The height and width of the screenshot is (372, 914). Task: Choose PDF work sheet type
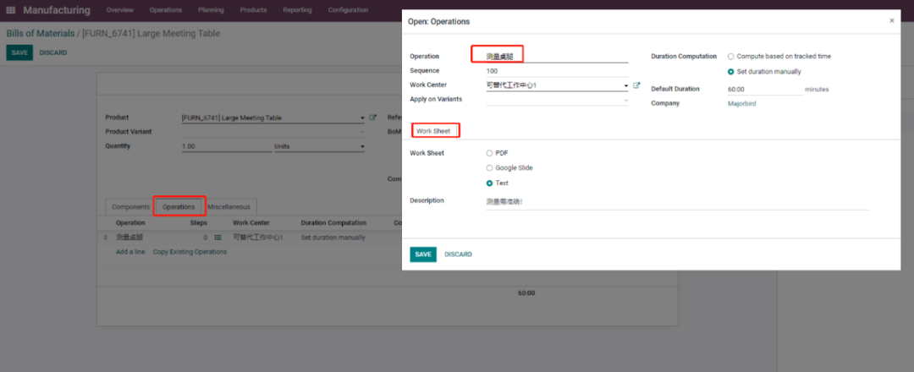[489, 153]
